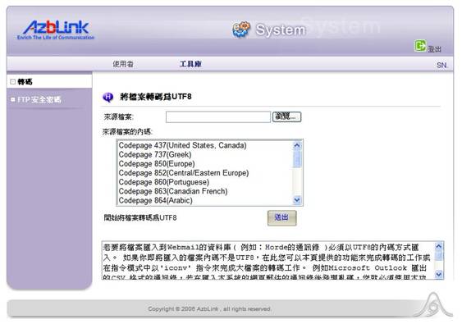Click the 送出 submit button
The image size is (462, 324).
pyautogui.click(x=281, y=217)
